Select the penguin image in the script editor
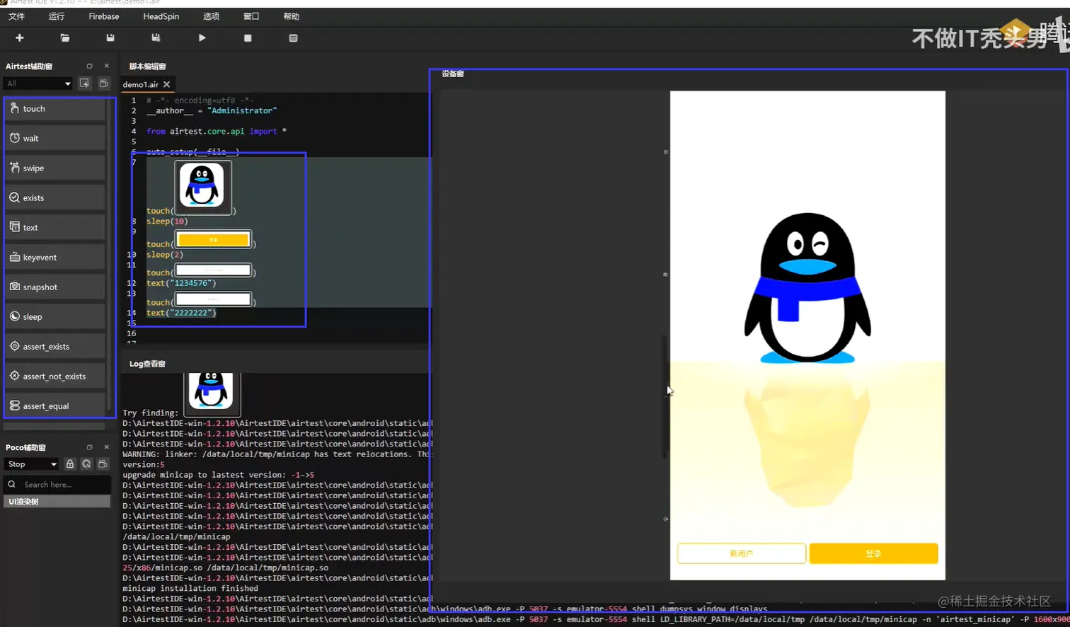Screen dimensions: 1070x627 point(203,188)
